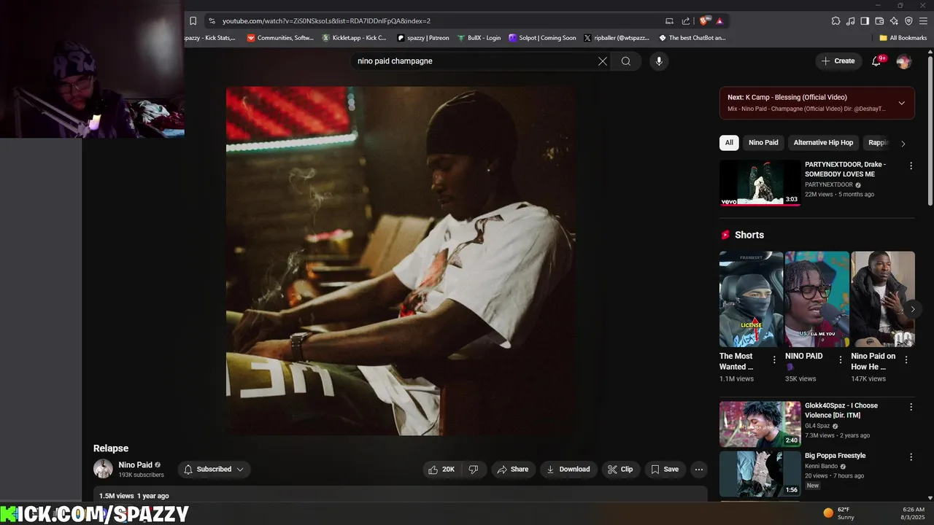Click the cast/picture-in-picture icon in address bar
Image resolution: width=934 pixels, height=525 pixels.
[x=669, y=21]
